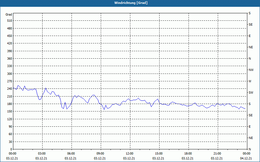
Task: Click the 15:00 time label
Action: (x=159, y=154)
